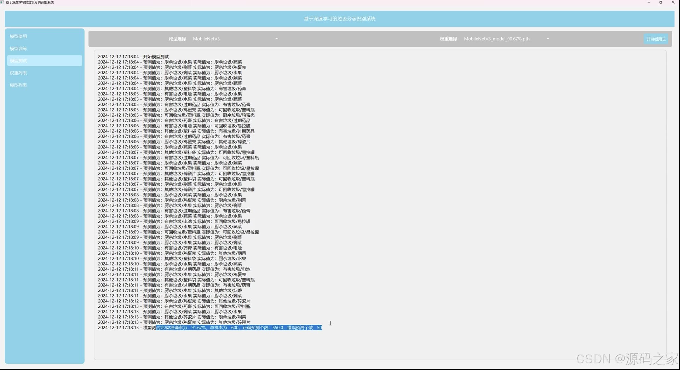Screen dimensions: 680x370
Task: Click log row predicting 有害垃圾/药膏 actual 可回收垃圾/塑料瓶
Action: (174, 306)
